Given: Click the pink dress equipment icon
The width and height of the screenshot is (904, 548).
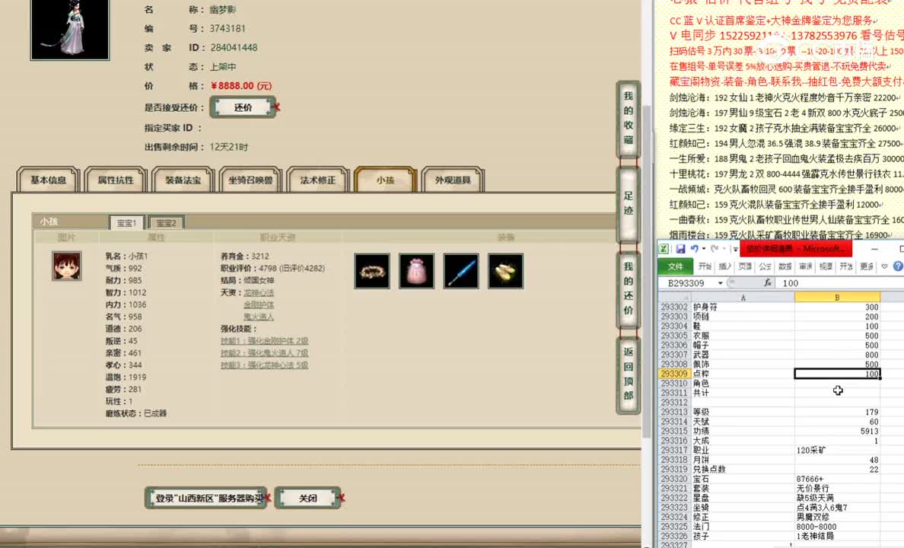Looking at the screenshot, I should point(416,271).
